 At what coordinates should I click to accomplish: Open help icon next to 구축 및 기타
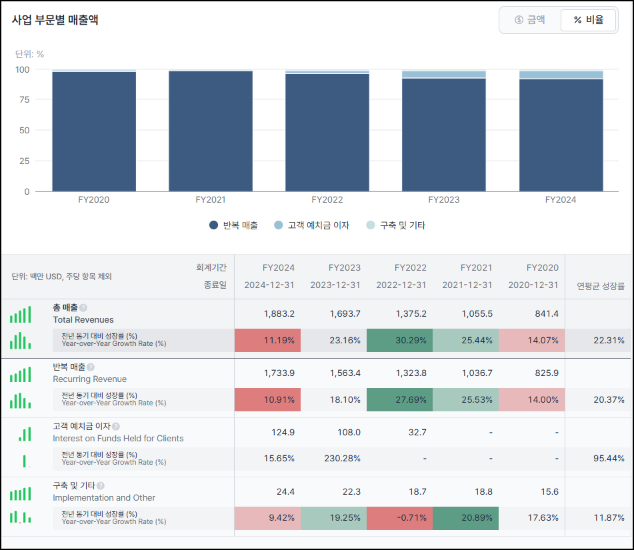(x=101, y=486)
